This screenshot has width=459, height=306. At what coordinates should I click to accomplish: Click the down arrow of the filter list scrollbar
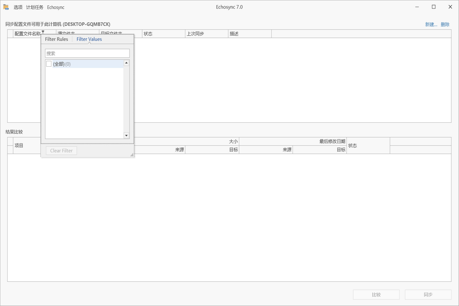pos(126,135)
